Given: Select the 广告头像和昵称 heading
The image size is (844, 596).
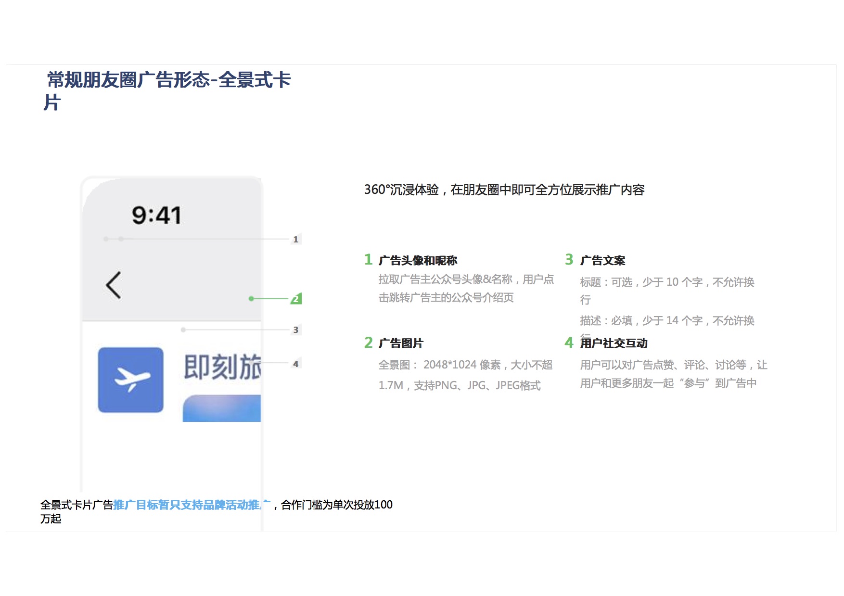Looking at the screenshot, I should coord(418,261).
